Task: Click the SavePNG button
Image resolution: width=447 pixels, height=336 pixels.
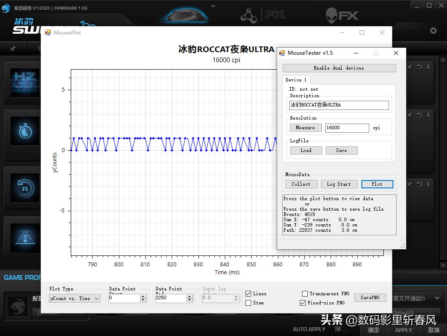Action: [370, 297]
